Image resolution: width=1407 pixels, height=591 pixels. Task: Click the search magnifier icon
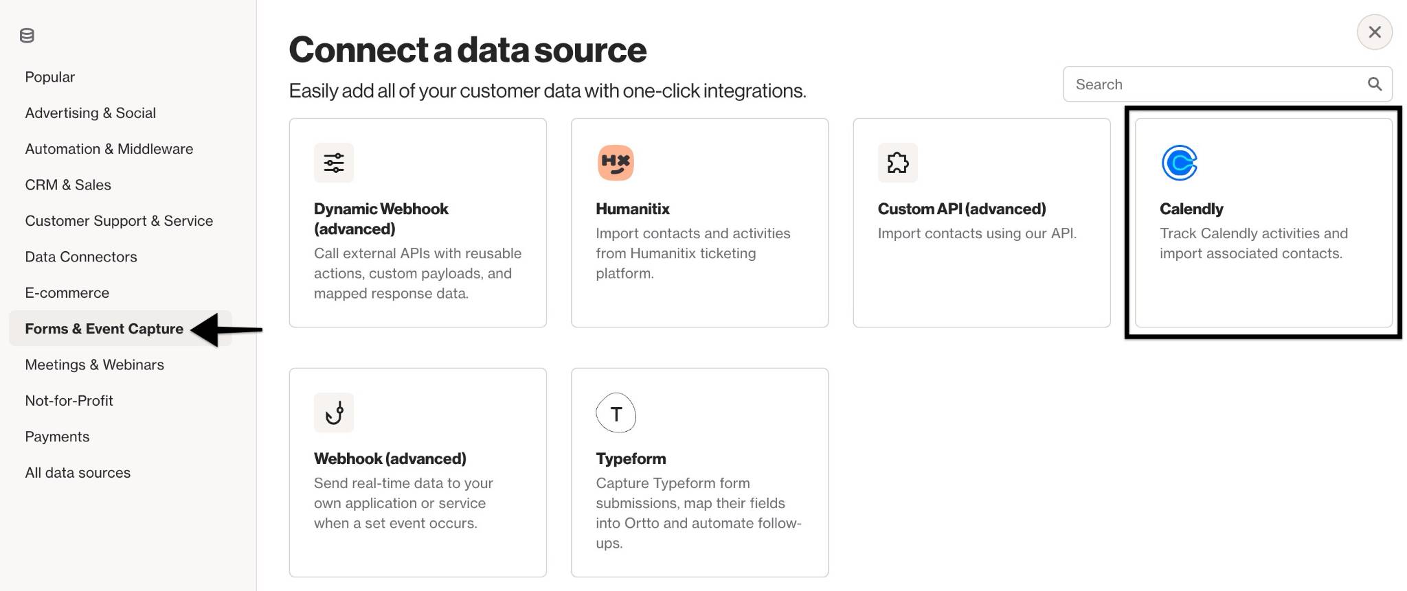point(1374,84)
